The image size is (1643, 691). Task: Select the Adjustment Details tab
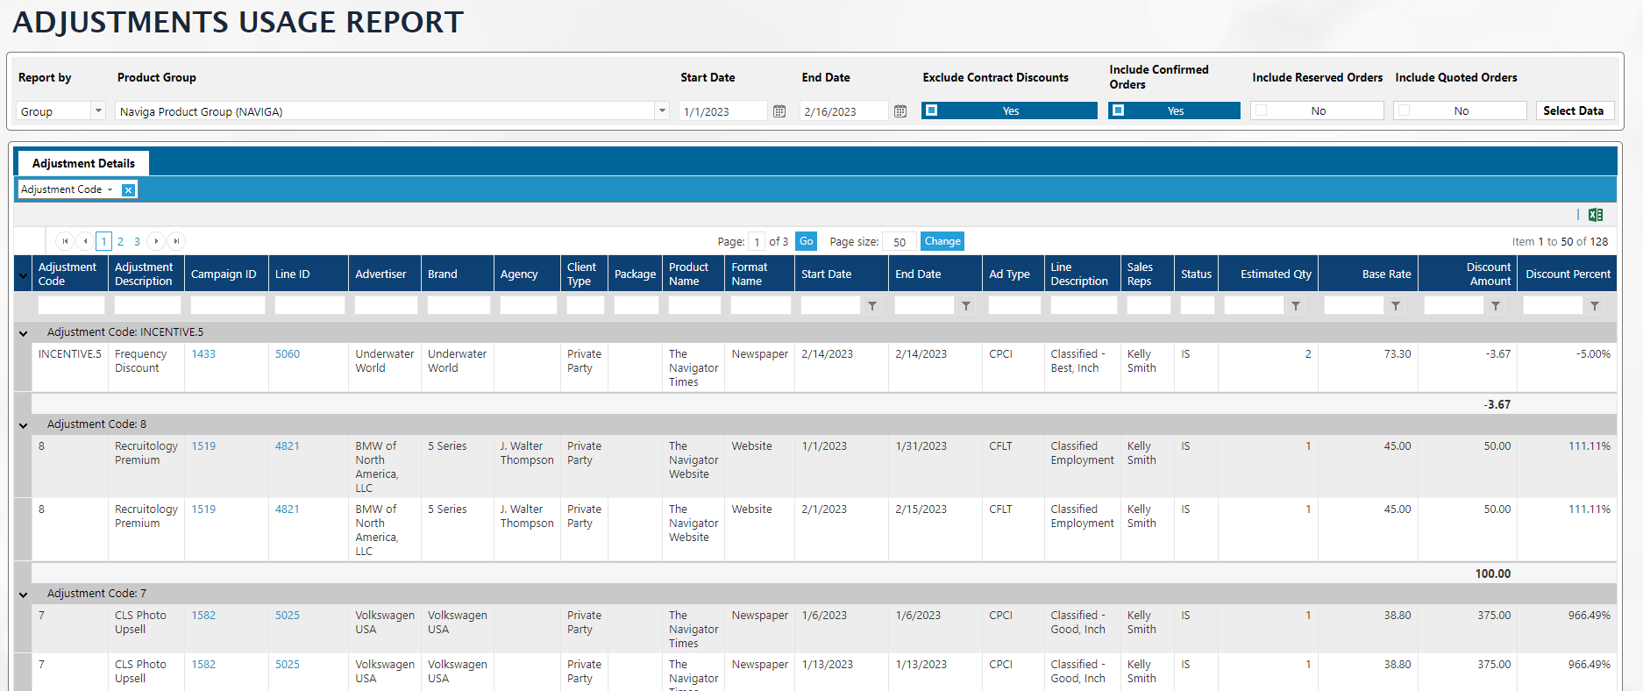pos(83,163)
